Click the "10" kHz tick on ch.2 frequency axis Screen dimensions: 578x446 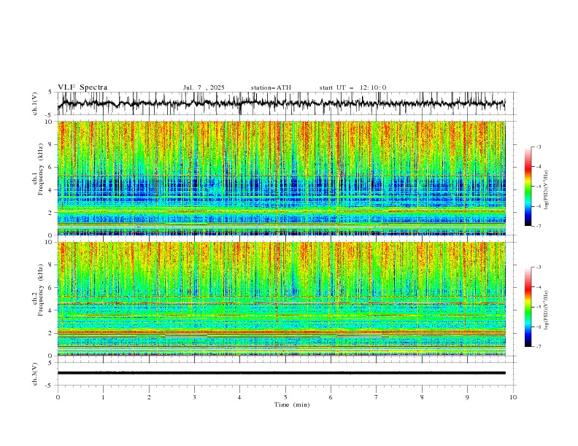click(50, 242)
